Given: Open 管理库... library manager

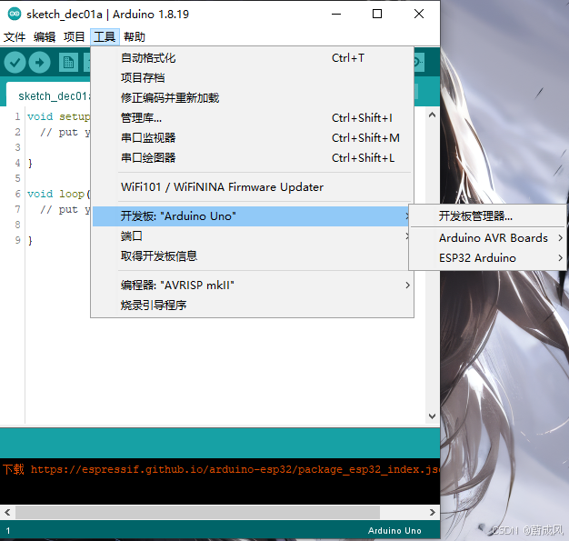Looking at the screenshot, I should click(x=252, y=117).
